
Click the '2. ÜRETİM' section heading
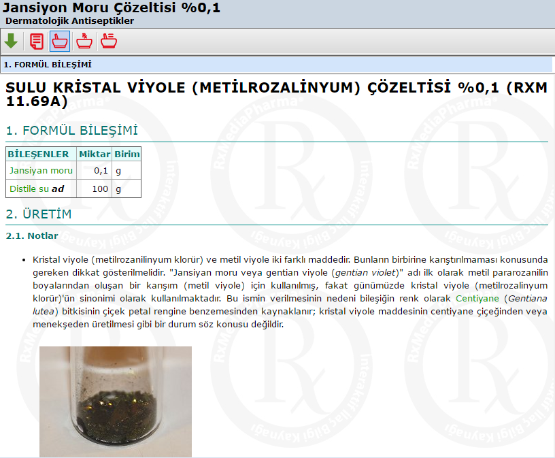39,214
